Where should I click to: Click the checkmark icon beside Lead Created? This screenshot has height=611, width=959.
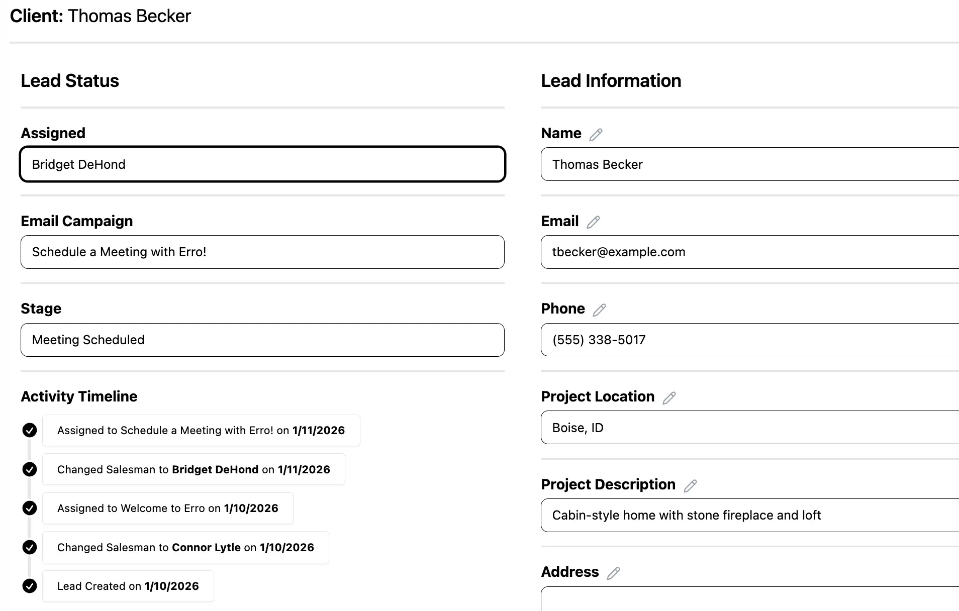pos(30,586)
